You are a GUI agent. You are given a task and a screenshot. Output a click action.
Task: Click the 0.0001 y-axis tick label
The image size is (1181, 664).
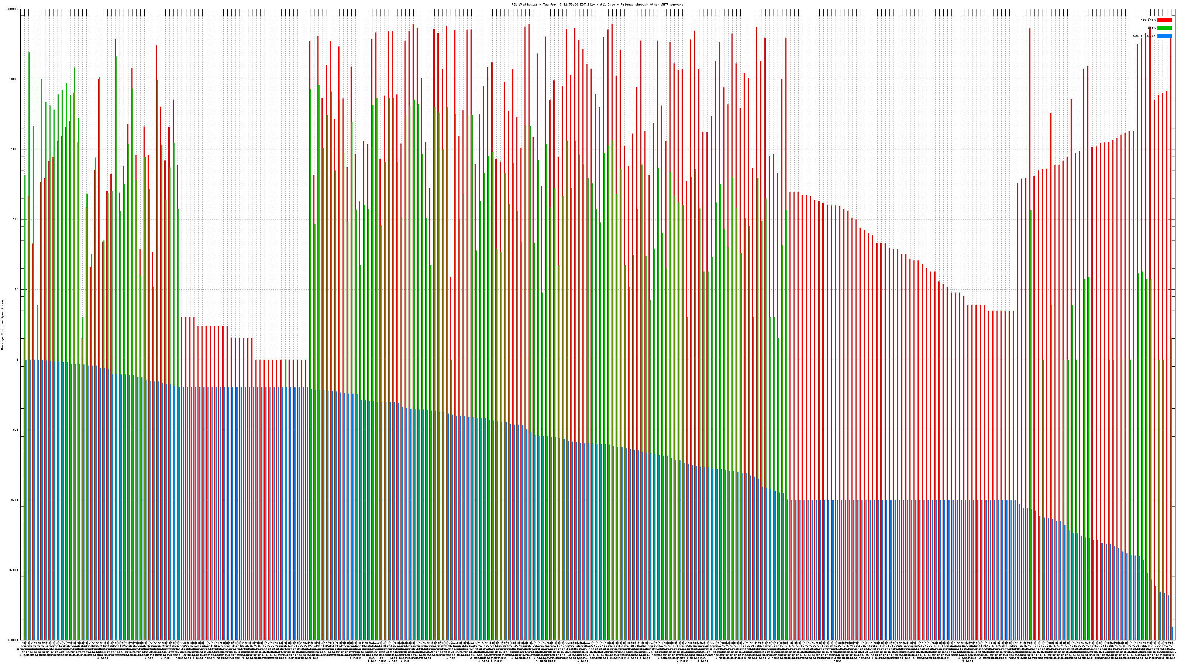13,640
